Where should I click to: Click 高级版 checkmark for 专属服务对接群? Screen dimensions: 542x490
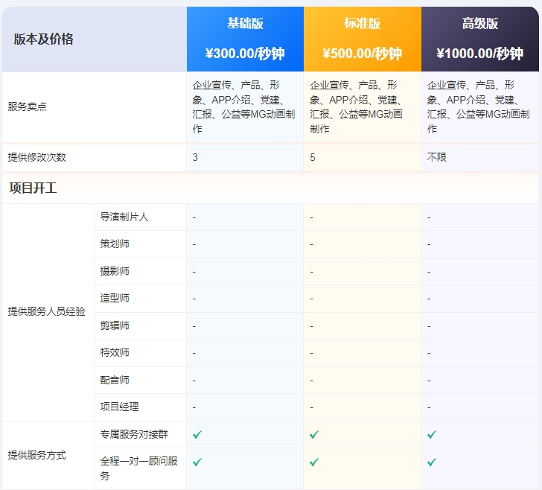pos(432,434)
